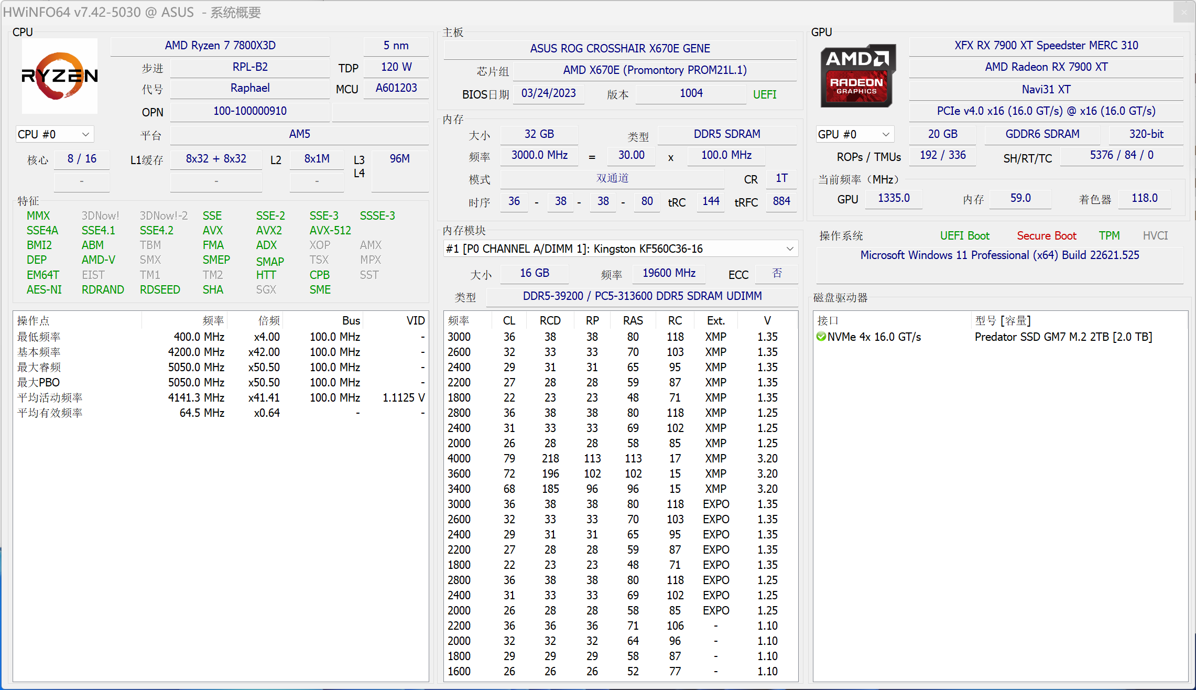
Task: Click the UEFI label next to BIOS version
Action: [765, 94]
